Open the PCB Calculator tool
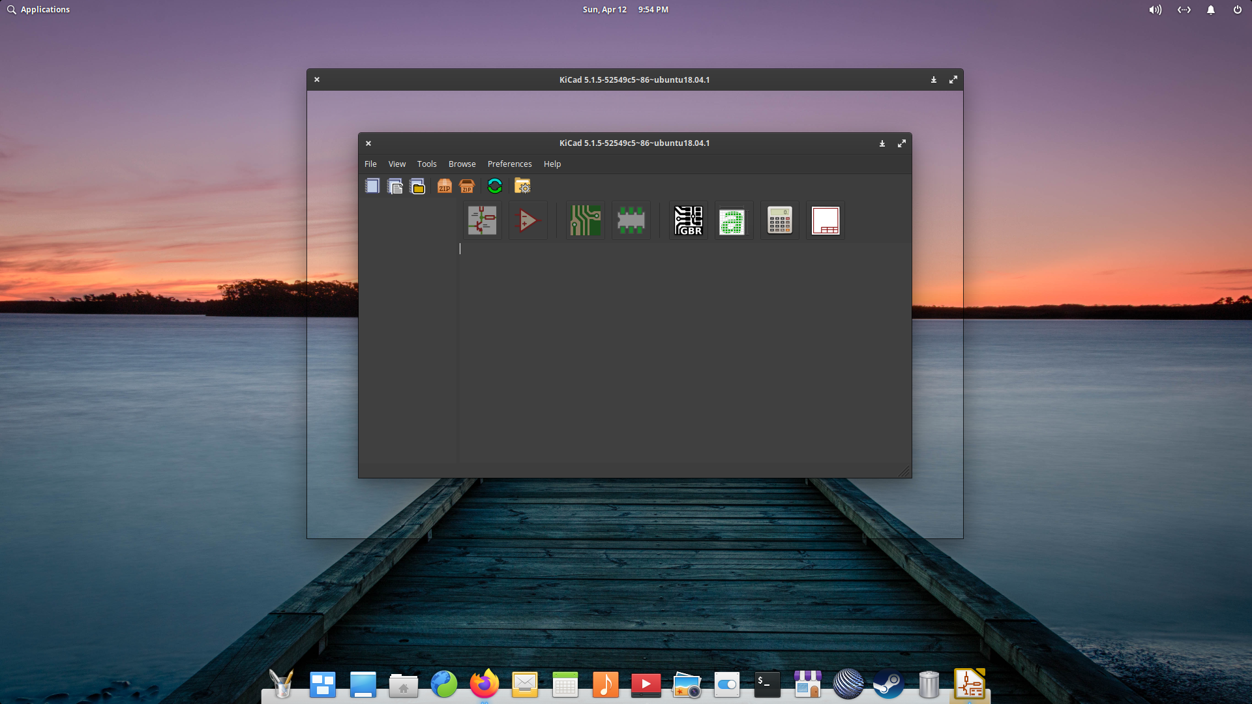The width and height of the screenshot is (1252, 704). [x=779, y=220]
